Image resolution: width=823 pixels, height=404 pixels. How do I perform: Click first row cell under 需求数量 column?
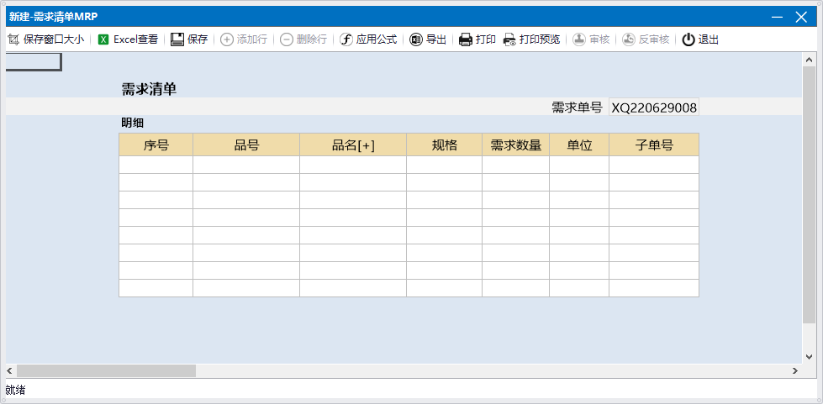tap(515, 165)
